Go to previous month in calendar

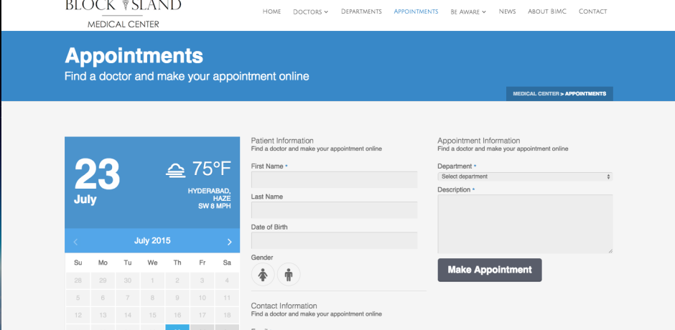coord(75,242)
